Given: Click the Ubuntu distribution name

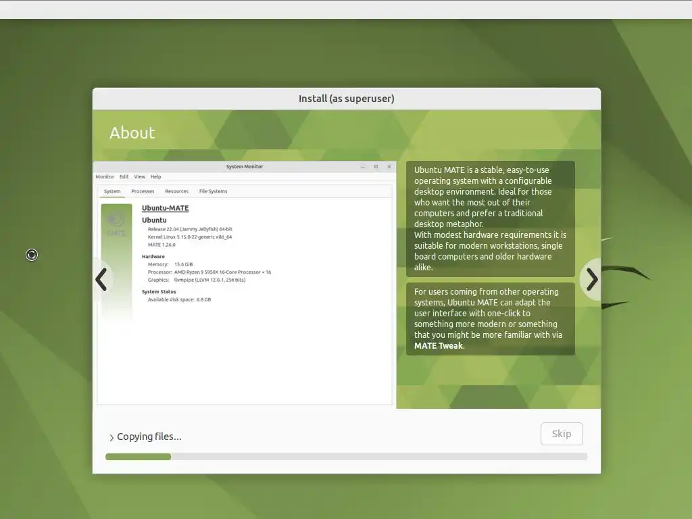Looking at the screenshot, I should [154, 220].
